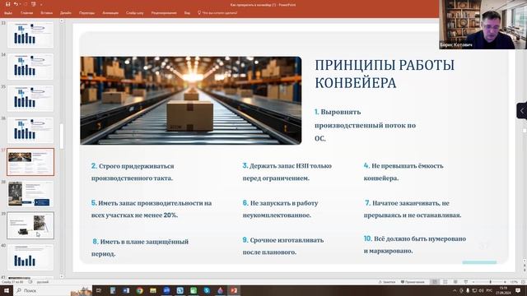Click text 'Держать запас НЗП только перед ограничением.'

(x=287, y=172)
